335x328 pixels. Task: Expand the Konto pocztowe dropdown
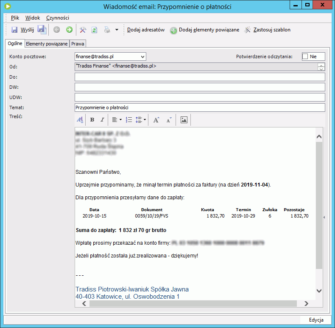point(143,57)
